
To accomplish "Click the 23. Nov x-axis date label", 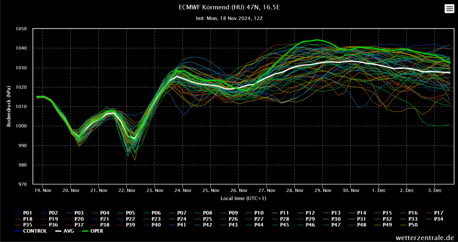I will pos(154,190).
